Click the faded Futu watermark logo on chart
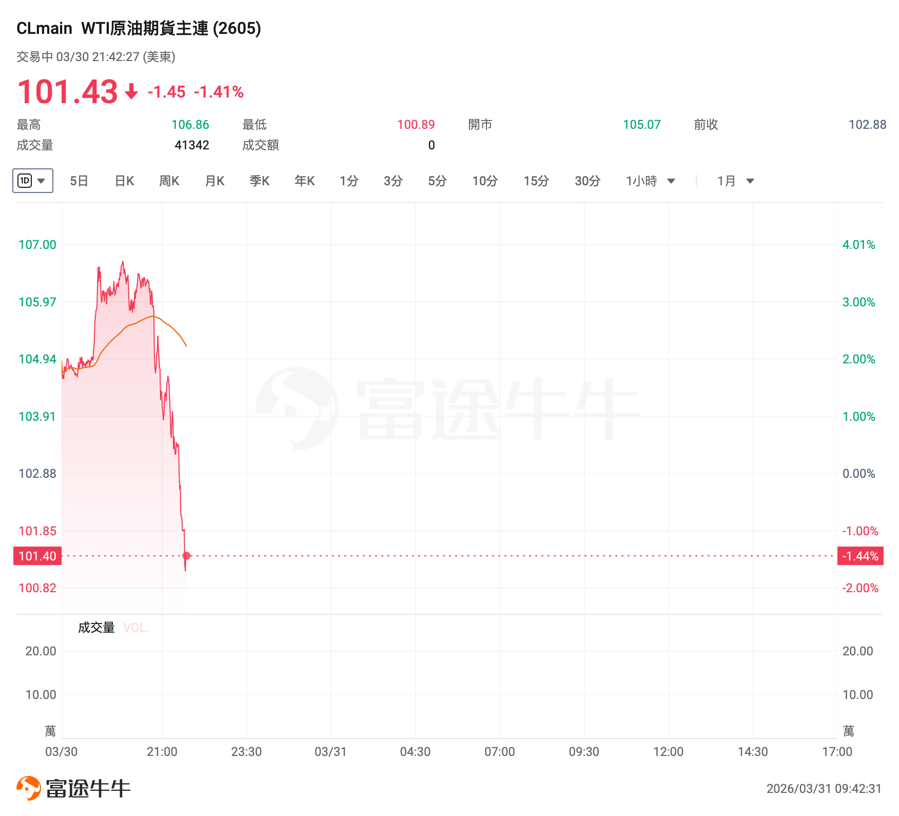The height and width of the screenshot is (816, 899). tap(297, 409)
